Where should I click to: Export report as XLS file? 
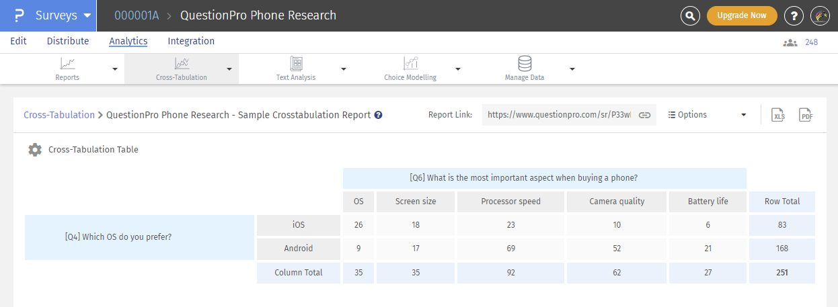pos(778,115)
